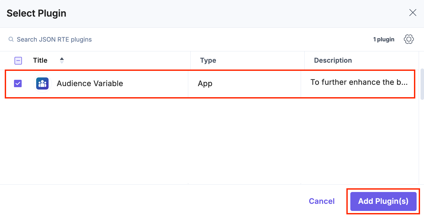The height and width of the screenshot is (217, 424).
Task: Click the search magnifier icon
Action: [x=11, y=40]
